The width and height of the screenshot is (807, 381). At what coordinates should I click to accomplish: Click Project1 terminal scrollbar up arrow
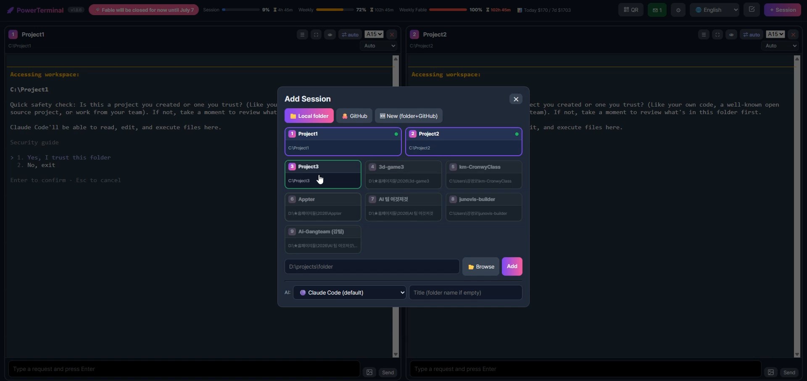point(396,59)
